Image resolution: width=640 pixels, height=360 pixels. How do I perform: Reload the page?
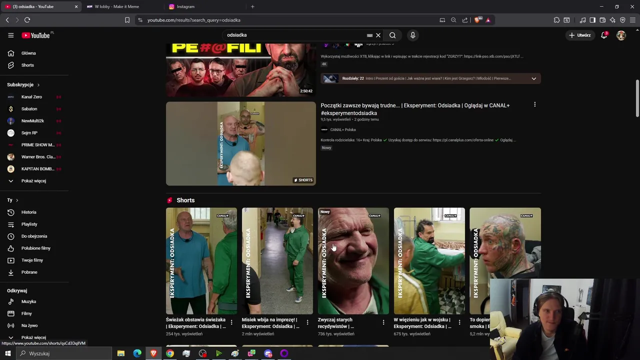pyautogui.click(x=27, y=20)
